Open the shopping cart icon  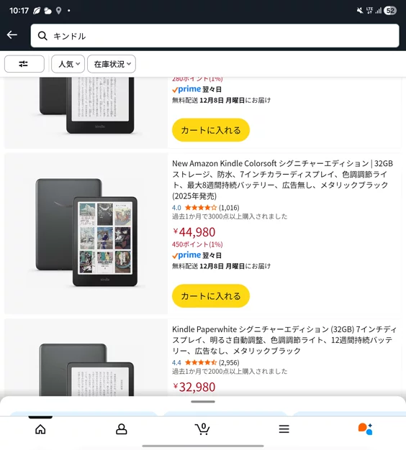click(x=202, y=429)
